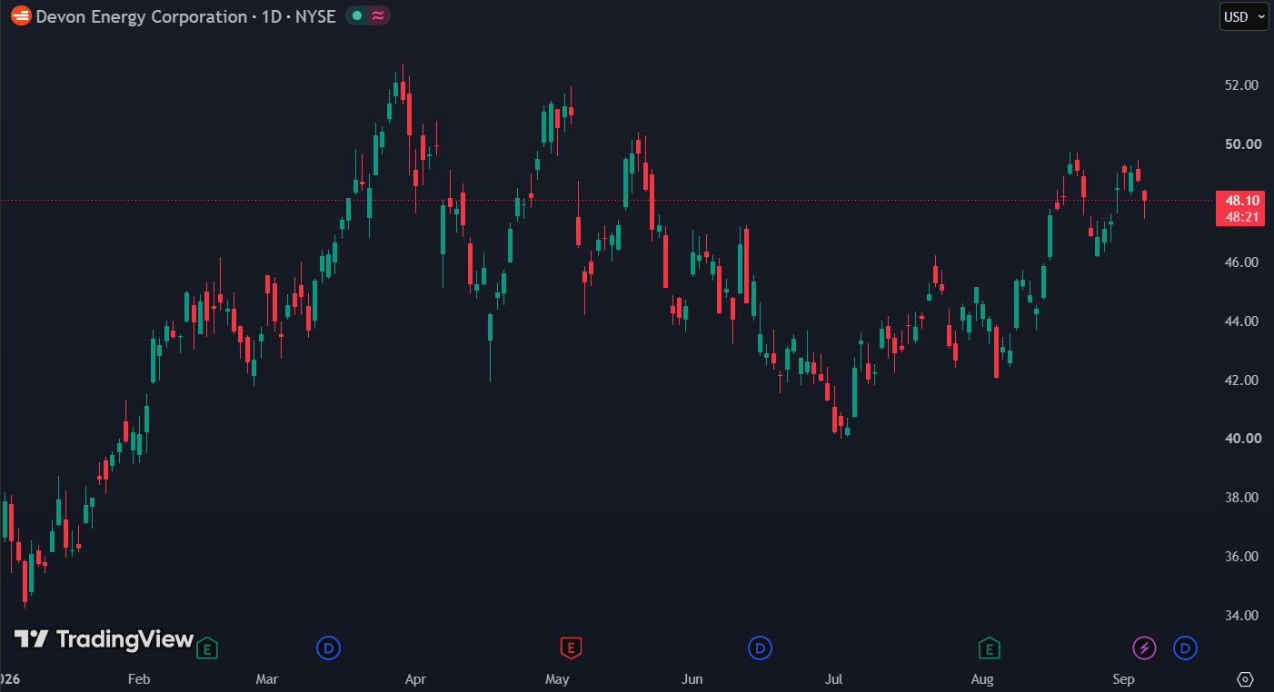Screen dimensions: 1274x692
Task: Open the dividend marker near March
Action: [x=328, y=648]
